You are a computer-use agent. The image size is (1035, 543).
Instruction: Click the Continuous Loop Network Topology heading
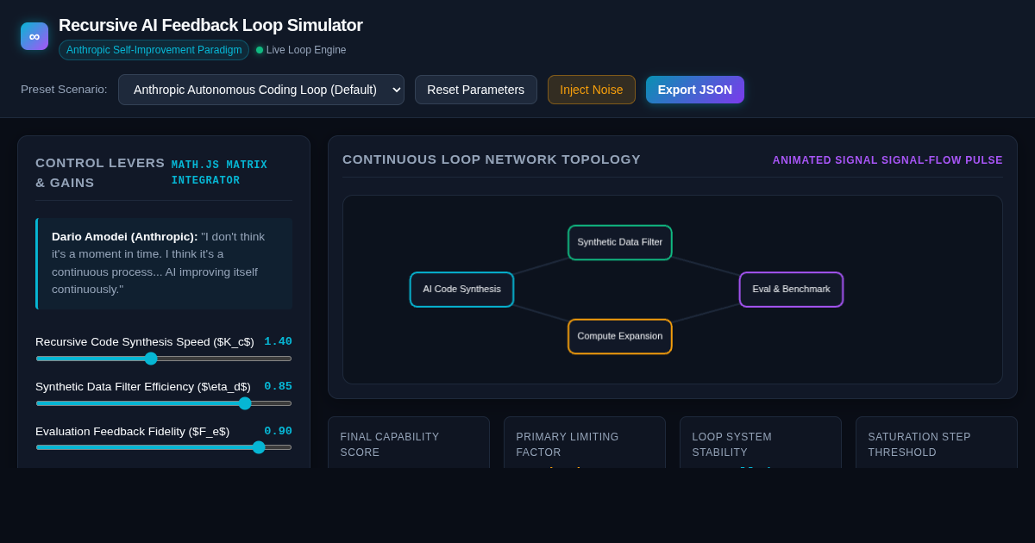tap(492, 159)
